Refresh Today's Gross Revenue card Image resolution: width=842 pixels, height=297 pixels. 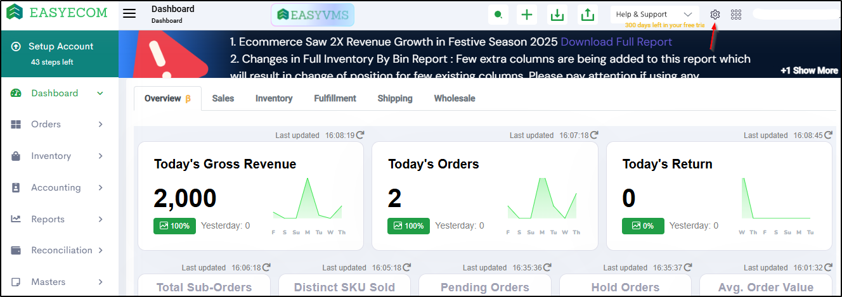(x=360, y=135)
